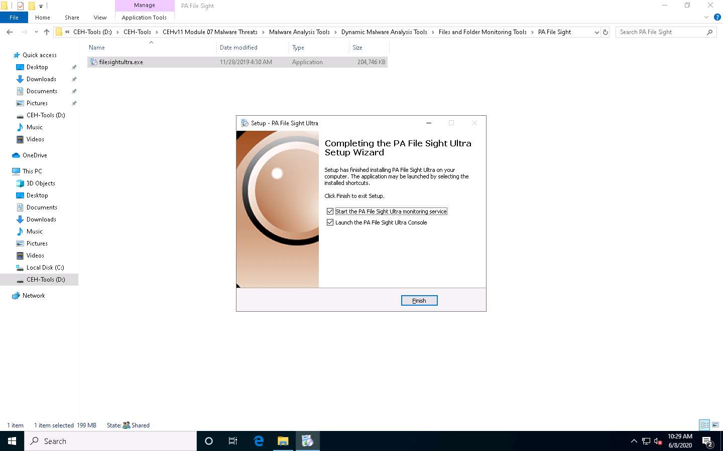
Task: Open CEH-Tools (D:) under Quick access
Action: [46, 115]
